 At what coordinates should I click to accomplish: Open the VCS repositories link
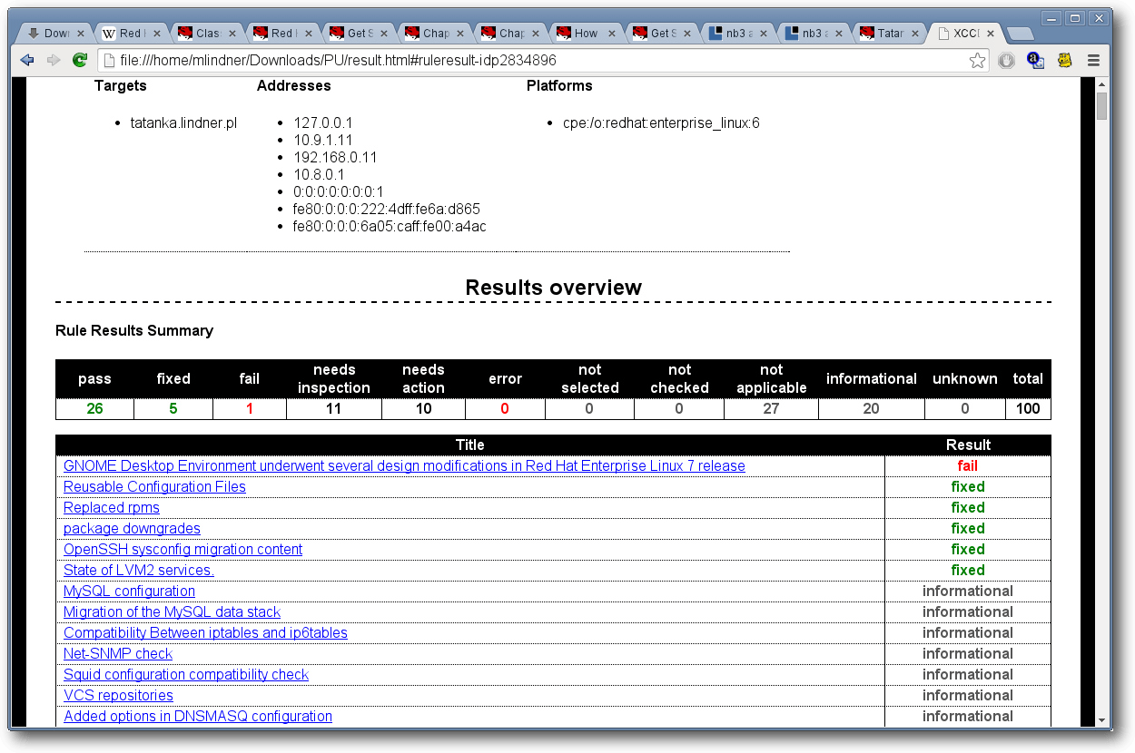[x=118, y=696]
